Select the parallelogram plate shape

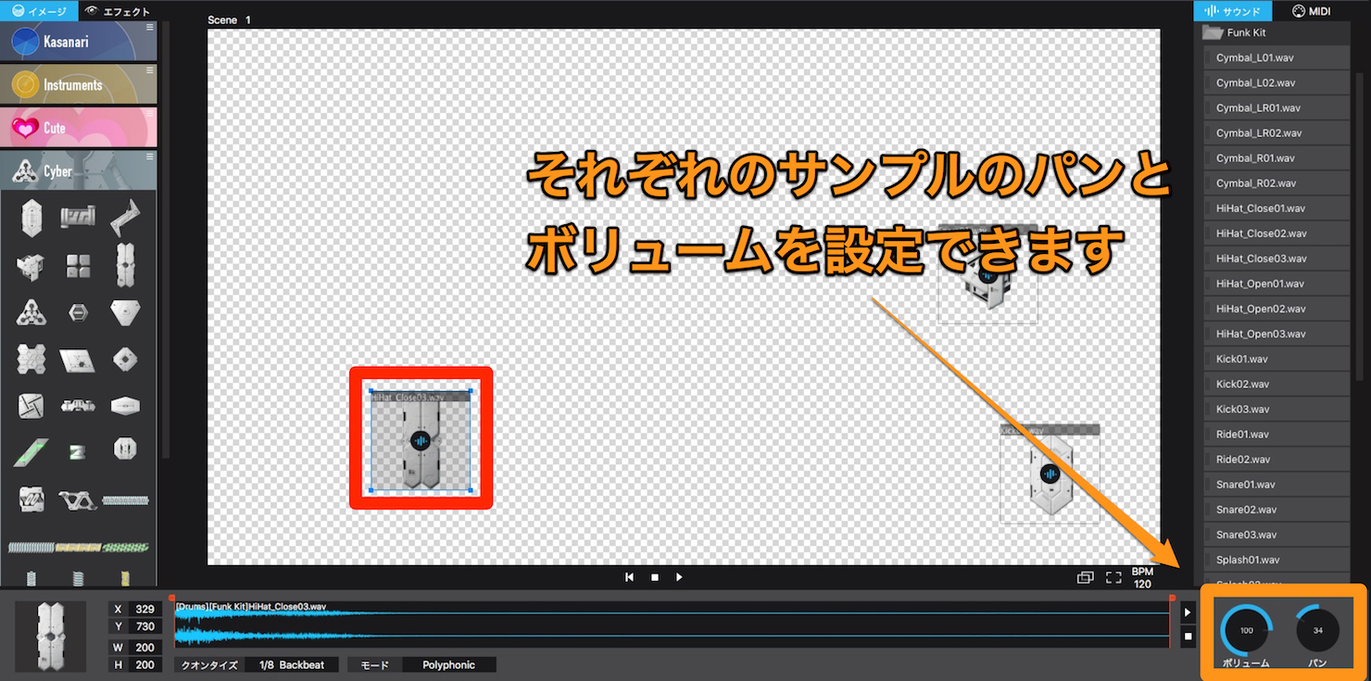point(78,359)
